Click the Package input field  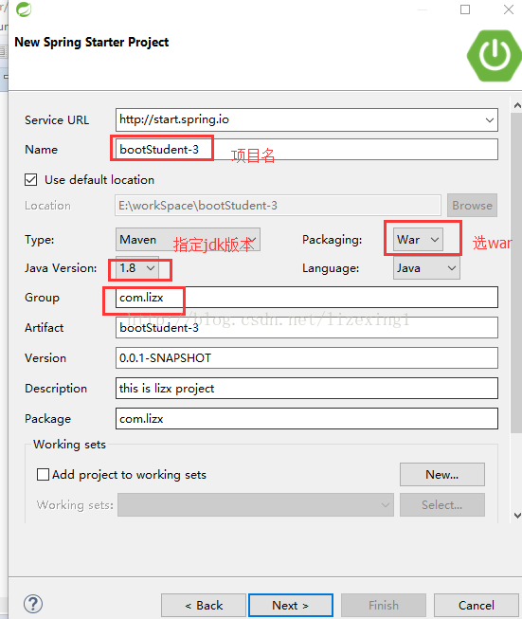pos(307,418)
